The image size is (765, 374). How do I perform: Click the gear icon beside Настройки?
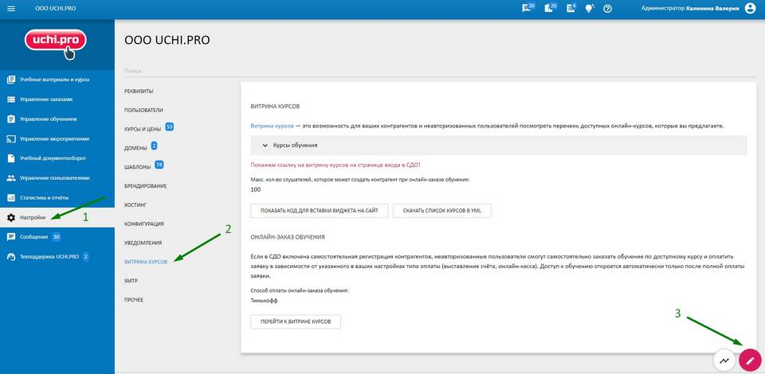[11, 218]
